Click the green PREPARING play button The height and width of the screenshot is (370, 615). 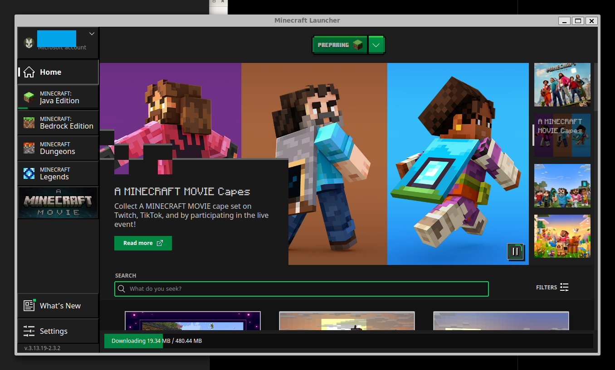tap(340, 45)
